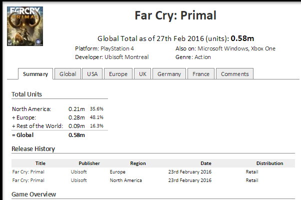The height and width of the screenshot is (200, 301).
Task: Switch to the Summary tab
Action: (x=35, y=74)
